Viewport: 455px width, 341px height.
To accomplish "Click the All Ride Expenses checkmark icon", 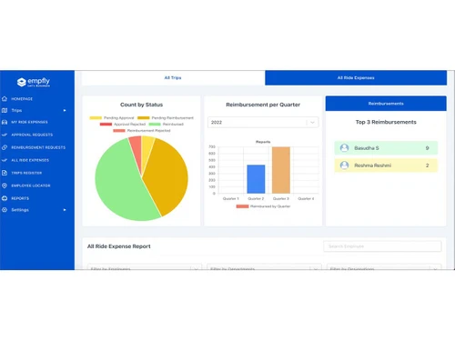I will point(5,160).
